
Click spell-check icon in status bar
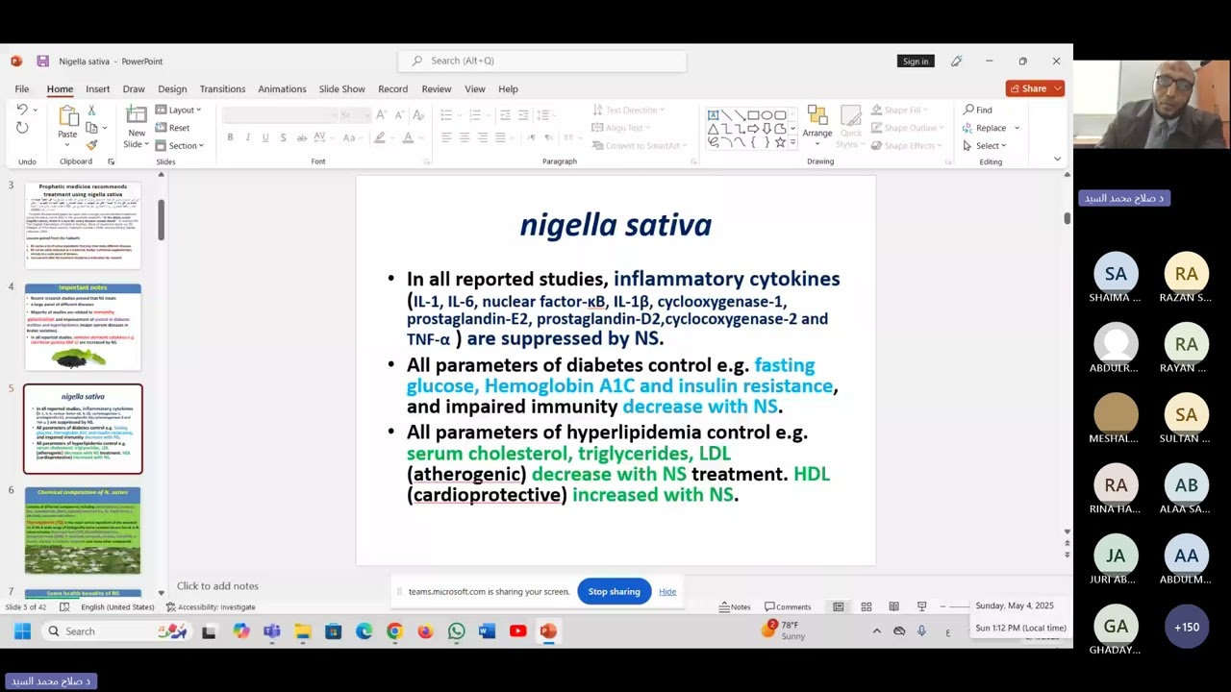click(64, 607)
